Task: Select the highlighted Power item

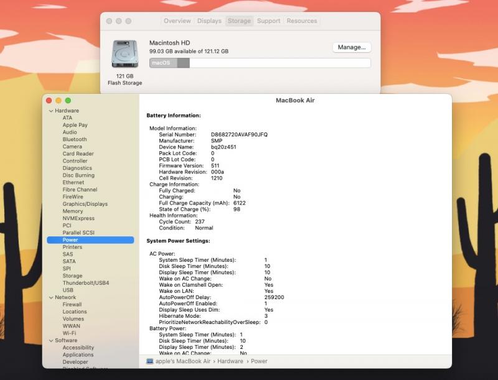Action: pos(90,240)
